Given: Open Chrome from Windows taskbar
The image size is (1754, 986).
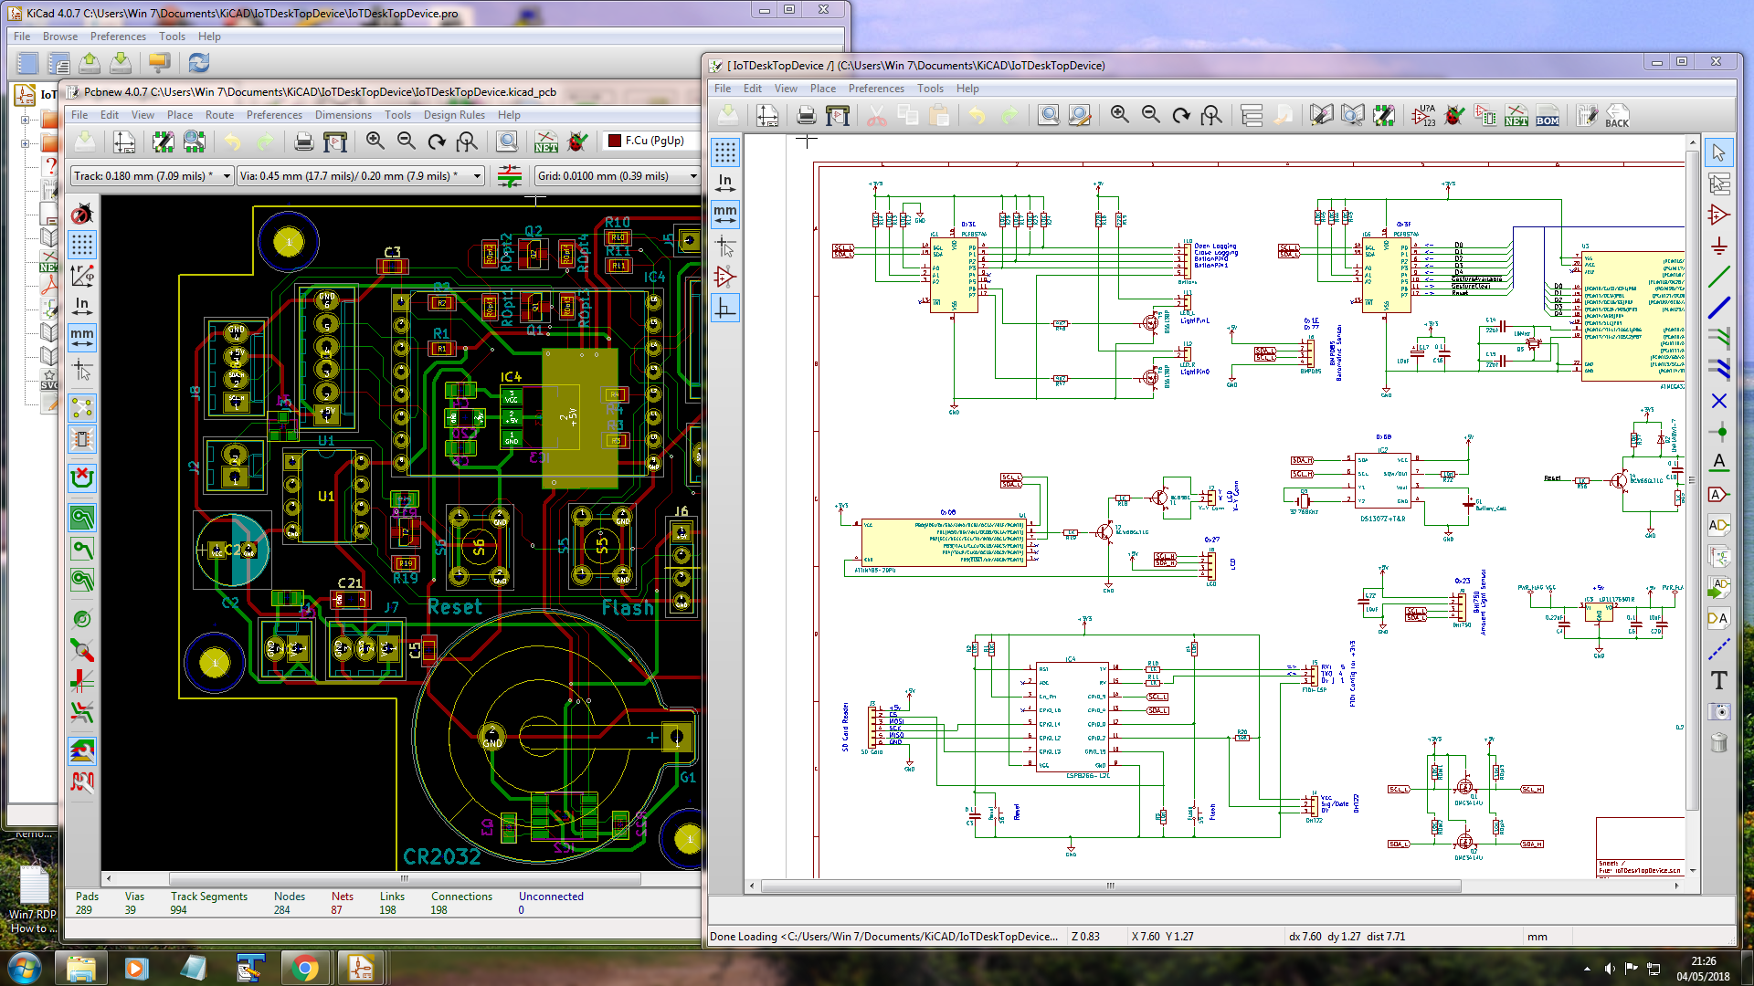Looking at the screenshot, I should pos(305,968).
